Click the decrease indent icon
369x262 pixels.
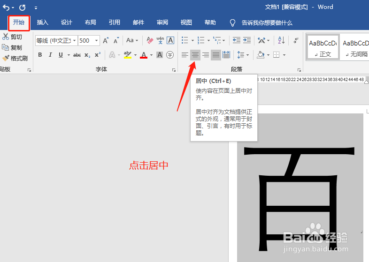(237, 40)
